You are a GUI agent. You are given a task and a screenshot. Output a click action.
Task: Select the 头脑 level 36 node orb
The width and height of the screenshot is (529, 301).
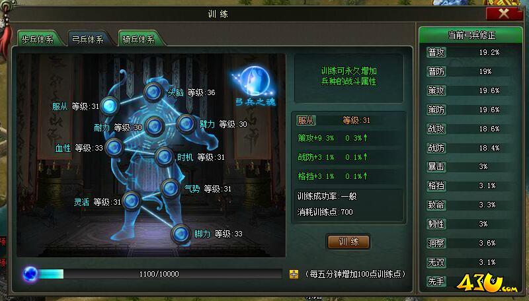[153, 92]
